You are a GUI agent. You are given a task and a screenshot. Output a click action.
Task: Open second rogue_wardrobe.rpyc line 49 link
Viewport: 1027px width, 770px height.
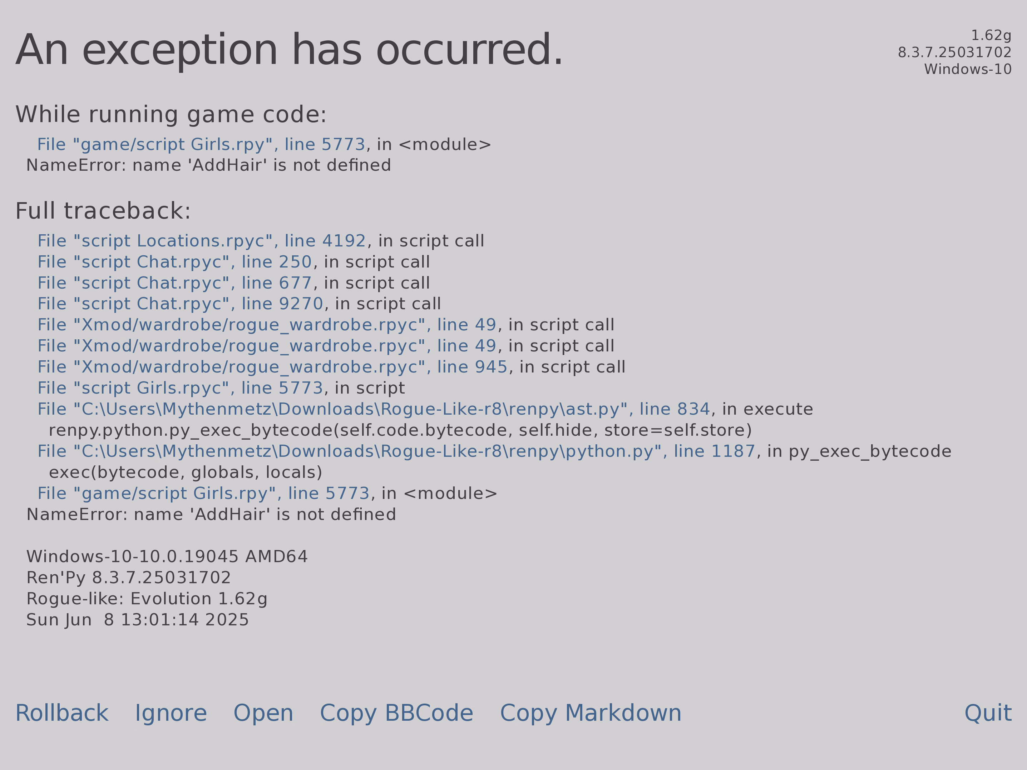click(267, 346)
